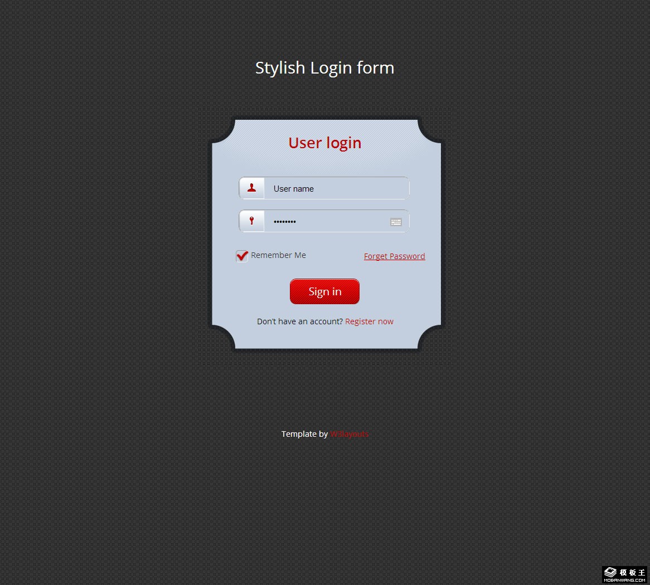
Task: Follow the Register now link
Action: (369, 321)
